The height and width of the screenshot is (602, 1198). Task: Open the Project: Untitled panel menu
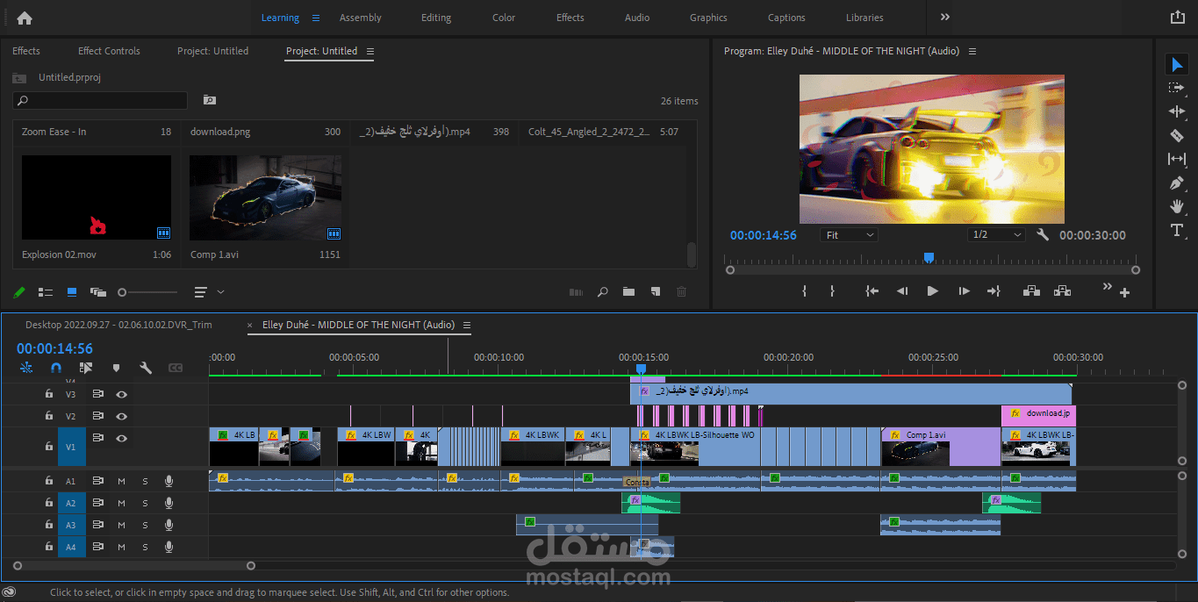tap(369, 52)
